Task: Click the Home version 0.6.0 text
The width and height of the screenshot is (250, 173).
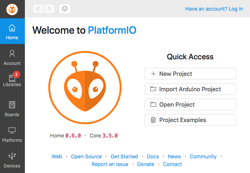Action: pyautogui.click(x=66, y=136)
